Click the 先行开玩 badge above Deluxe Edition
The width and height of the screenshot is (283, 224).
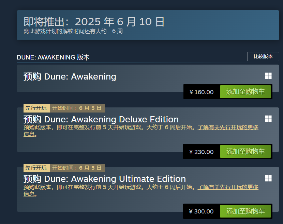tap(36, 108)
